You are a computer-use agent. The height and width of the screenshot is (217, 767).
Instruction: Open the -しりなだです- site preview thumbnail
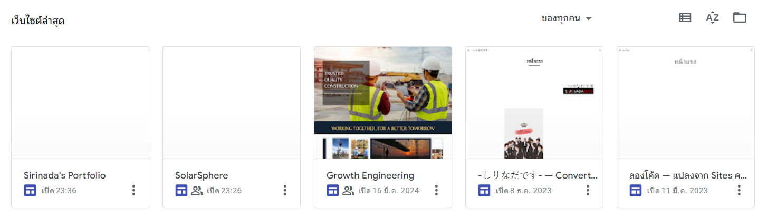click(x=534, y=103)
